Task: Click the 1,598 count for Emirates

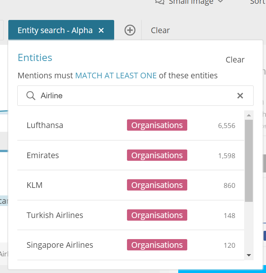Action: click(x=227, y=156)
